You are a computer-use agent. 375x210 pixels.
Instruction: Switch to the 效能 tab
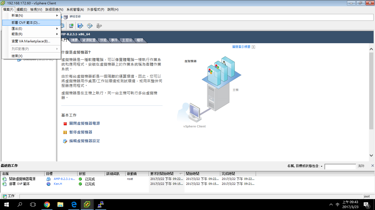pos(103,40)
